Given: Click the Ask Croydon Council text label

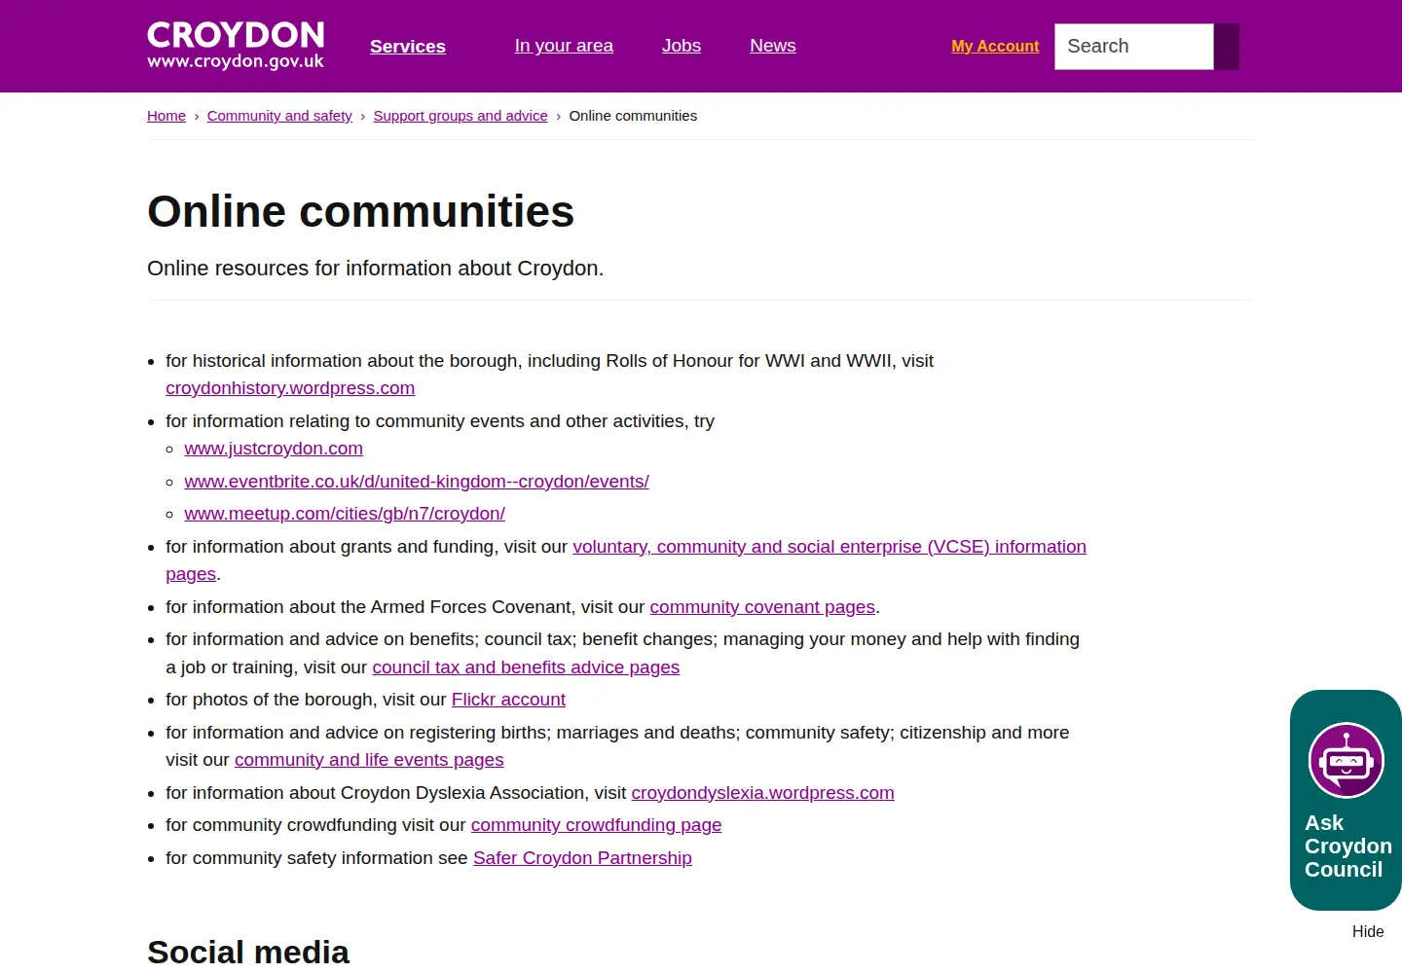Looking at the screenshot, I should pyautogui.click(x=1347, y=847).
